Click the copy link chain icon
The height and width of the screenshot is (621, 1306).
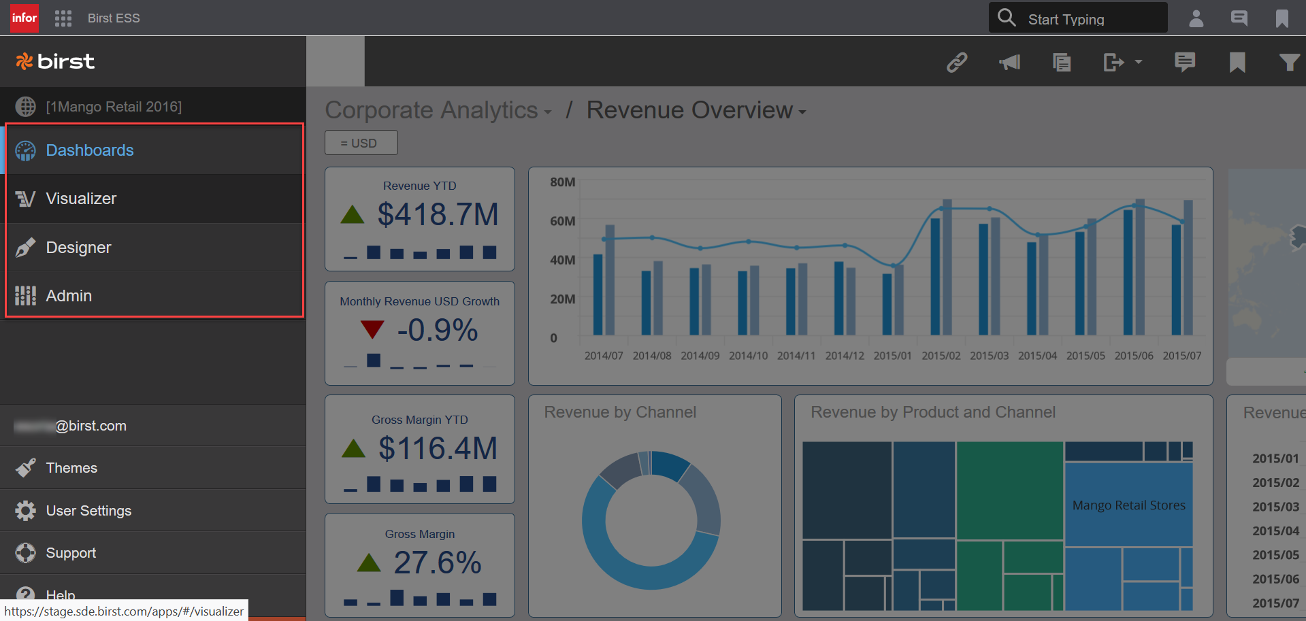(957, 63)
